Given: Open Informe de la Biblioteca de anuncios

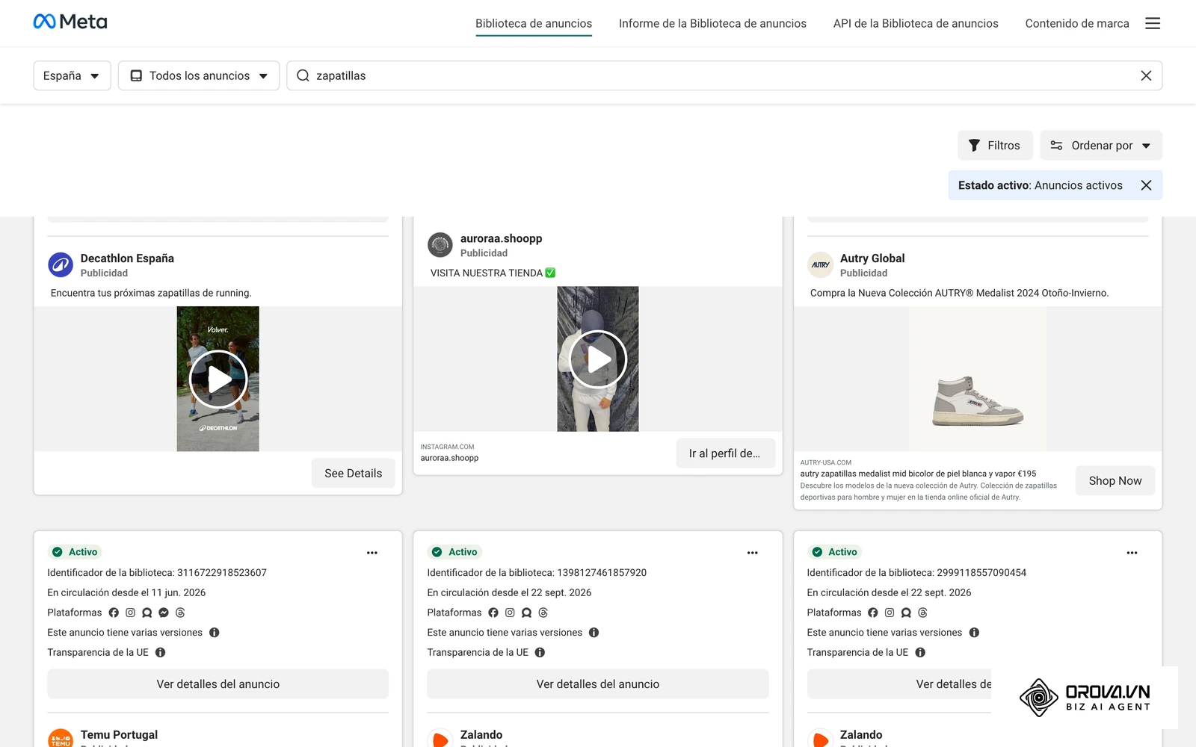Looking at the screenshot, I should 712,24.
